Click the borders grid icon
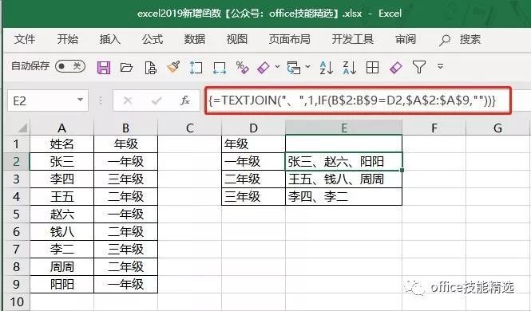The width and height of the screenshot is (531, 311). coord(372,67)
